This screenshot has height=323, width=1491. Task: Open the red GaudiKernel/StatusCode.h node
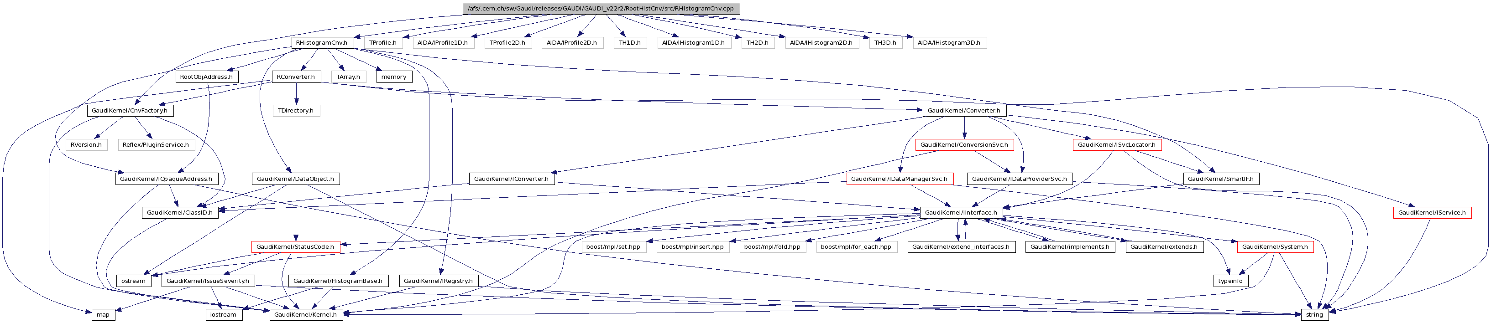pos(295,247)
